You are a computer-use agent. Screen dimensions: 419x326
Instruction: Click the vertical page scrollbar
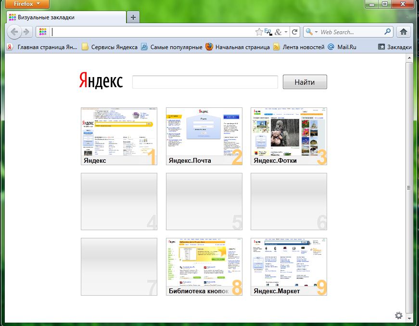409,187
